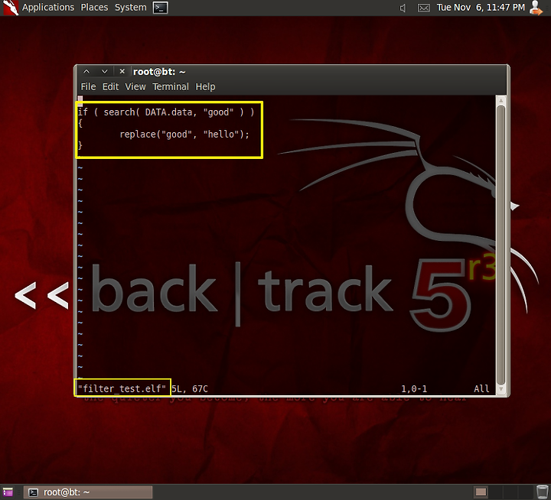
Task: Click the 'if ( search( DATA.data' line
Action: 166,112
